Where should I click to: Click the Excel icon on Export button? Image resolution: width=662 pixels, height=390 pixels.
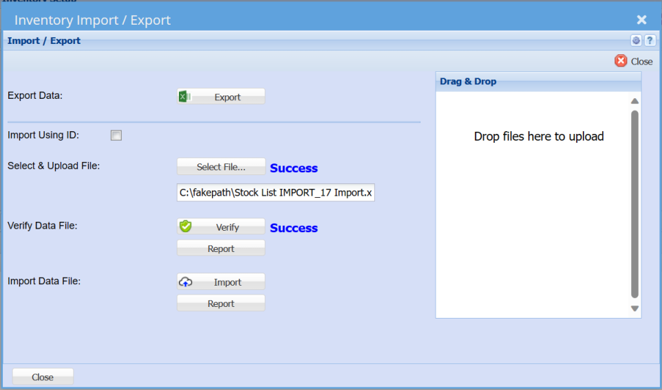184,97
